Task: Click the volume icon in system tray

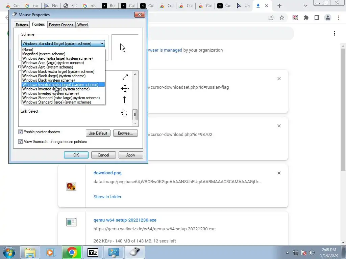Action: pos(312,253)
